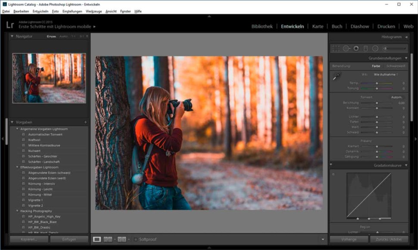
Task: Click the Belichtung slider handle
Action: tap(377, 103)
